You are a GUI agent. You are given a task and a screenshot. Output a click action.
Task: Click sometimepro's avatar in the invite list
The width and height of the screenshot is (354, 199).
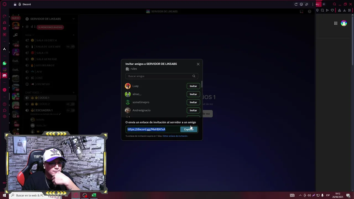(x=127, y=102)
